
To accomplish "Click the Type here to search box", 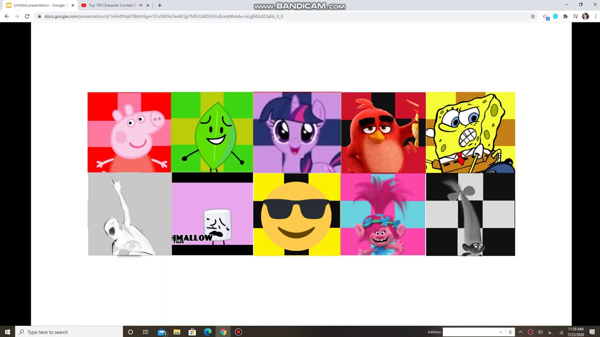I will pyautogui.click(x=69, y=332).
